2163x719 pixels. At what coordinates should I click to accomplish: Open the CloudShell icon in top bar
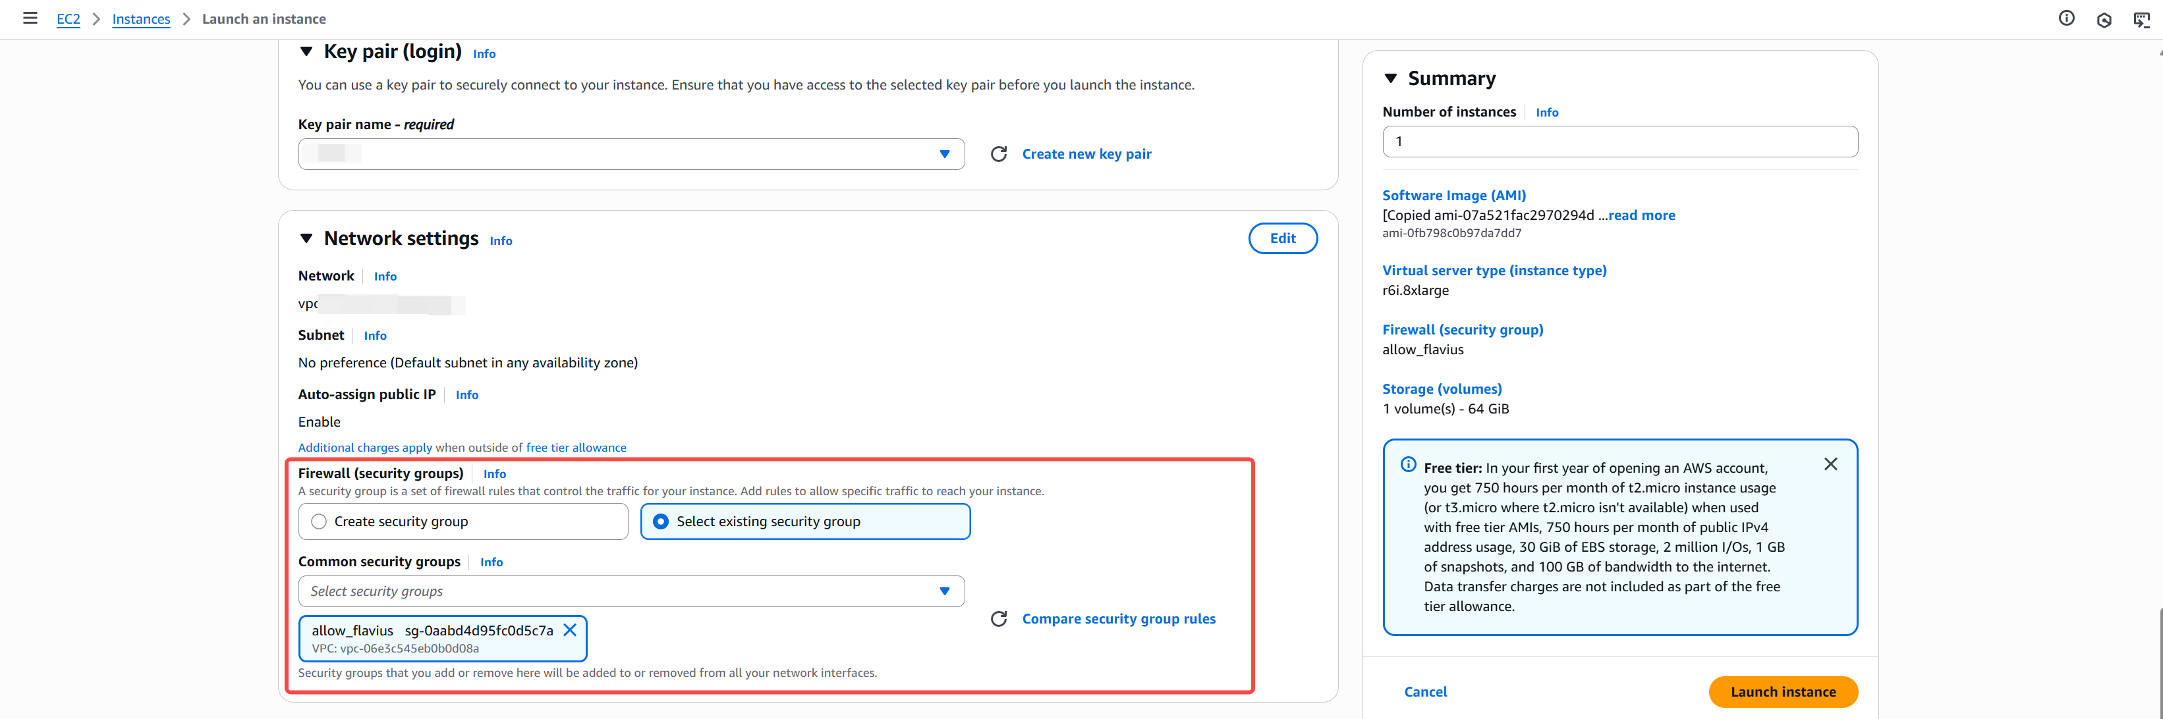[x=2141, y=20]
